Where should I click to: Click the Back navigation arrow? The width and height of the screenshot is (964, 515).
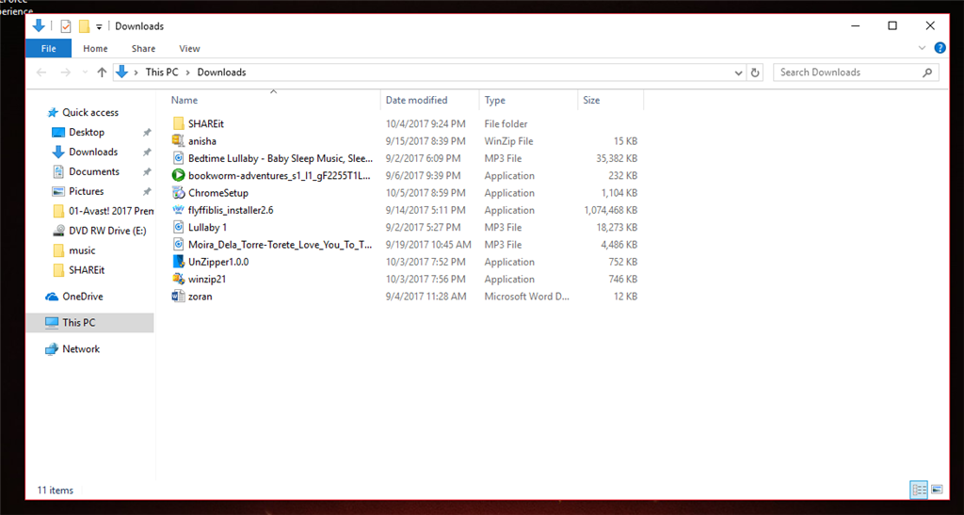[x=41, y=72]
